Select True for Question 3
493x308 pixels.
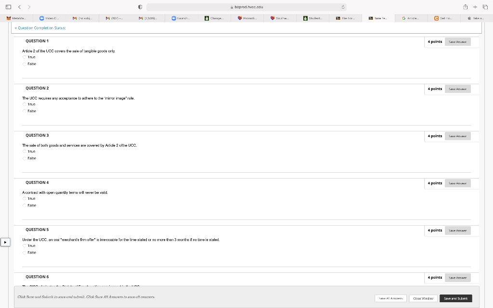pos(24,152)
